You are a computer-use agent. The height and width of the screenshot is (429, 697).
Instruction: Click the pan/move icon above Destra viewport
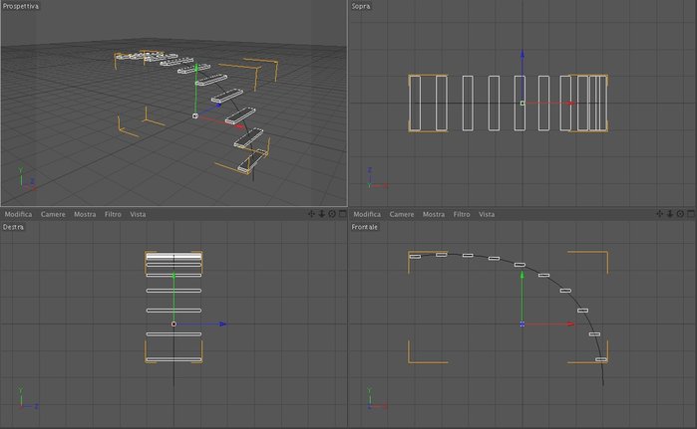[311, 214]
